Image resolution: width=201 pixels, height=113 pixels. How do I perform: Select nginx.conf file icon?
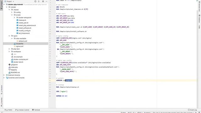(15, 46)
